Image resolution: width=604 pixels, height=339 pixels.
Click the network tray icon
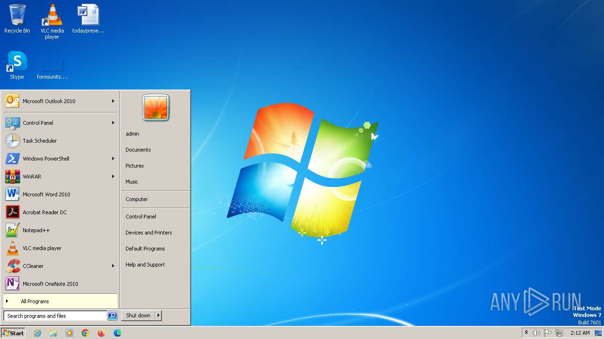pyautogui.click(x=559, y=333)
